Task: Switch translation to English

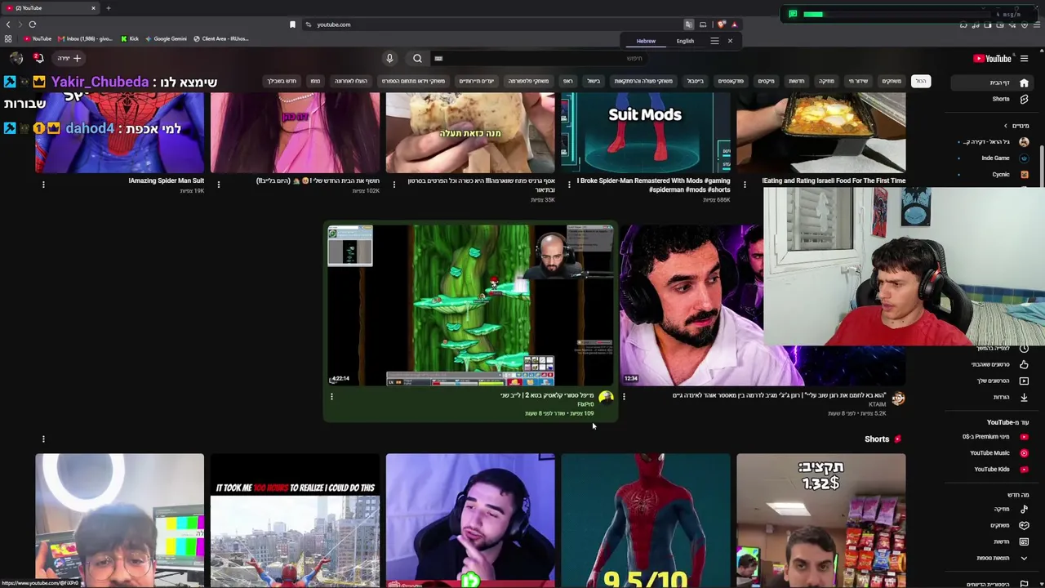Action: click(x=685, y=41)
